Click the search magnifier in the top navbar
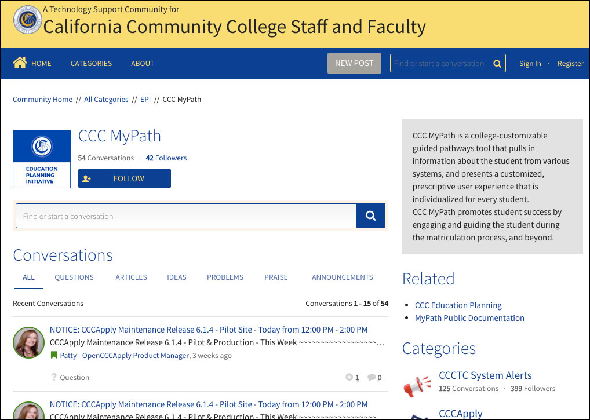This screenshot has height=420, width=590. 497,64
